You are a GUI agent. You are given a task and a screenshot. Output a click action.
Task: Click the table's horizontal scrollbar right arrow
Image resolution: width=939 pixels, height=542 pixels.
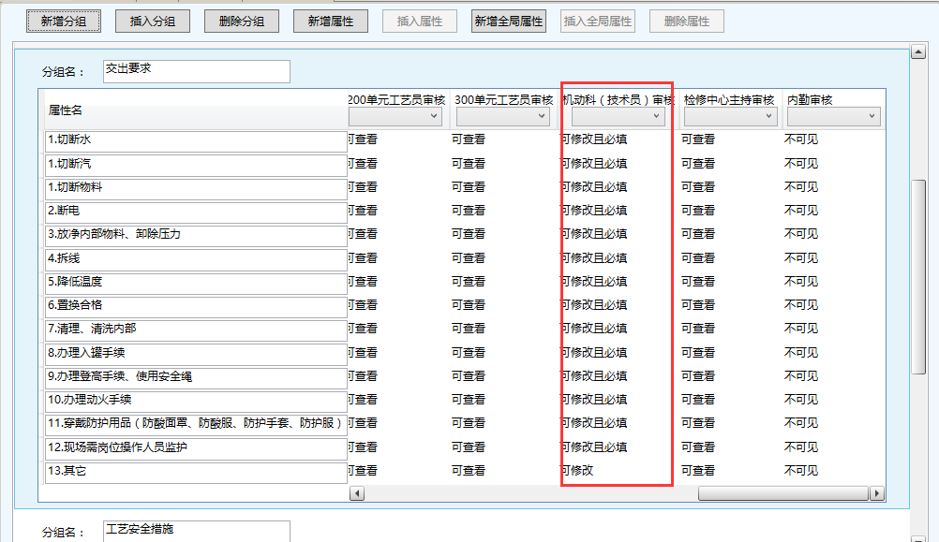click(x=877, y=493)
